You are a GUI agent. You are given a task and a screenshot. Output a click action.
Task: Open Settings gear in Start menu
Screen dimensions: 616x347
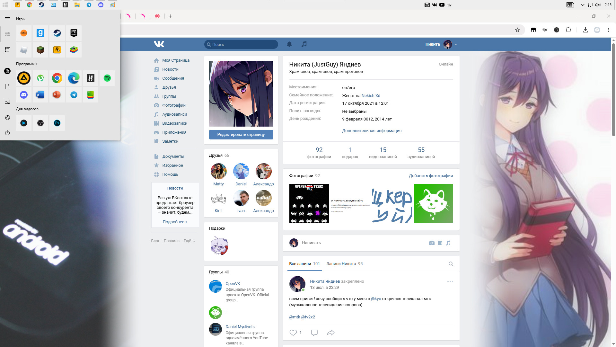(x=7, y=117)
